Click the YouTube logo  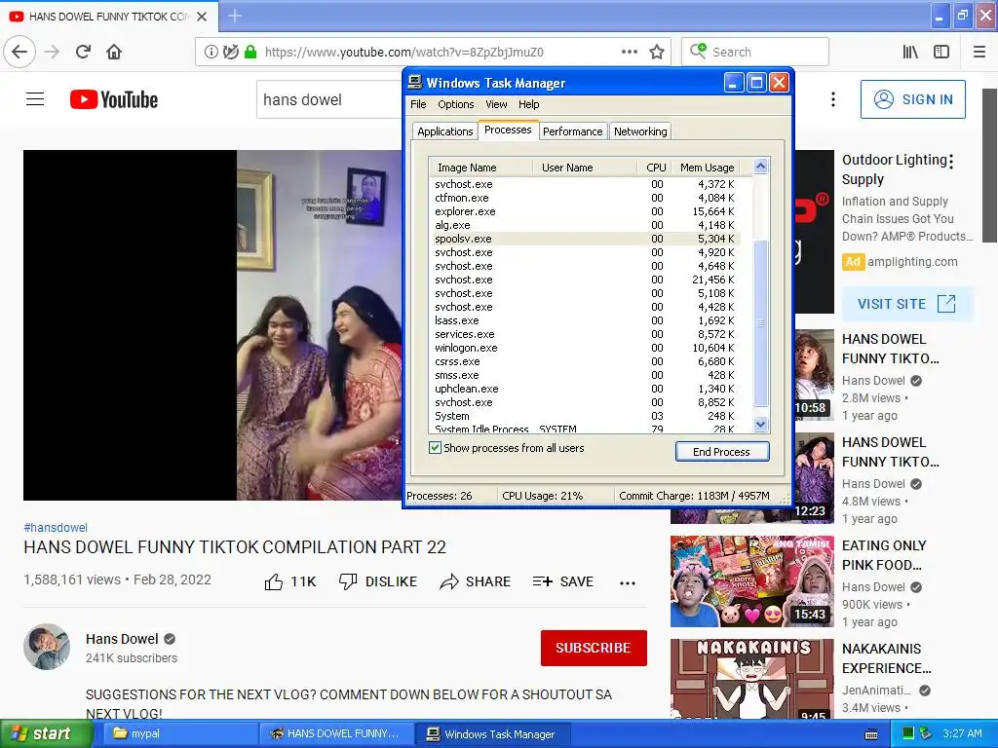tap(114, 99)
